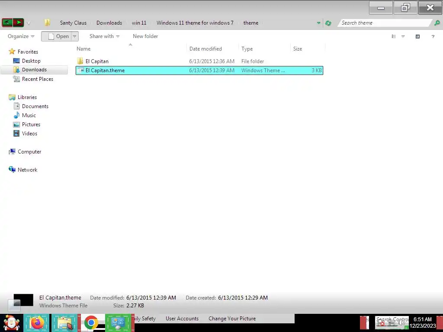Image resolution: width=443 pixels, height=332 pixels.
Task: Click the Music note icon
Action: (x=17, y=115)
